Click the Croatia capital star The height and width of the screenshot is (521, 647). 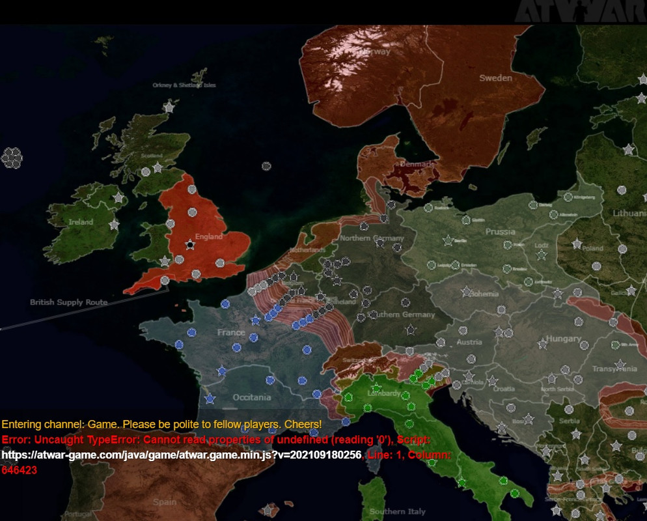492,380
